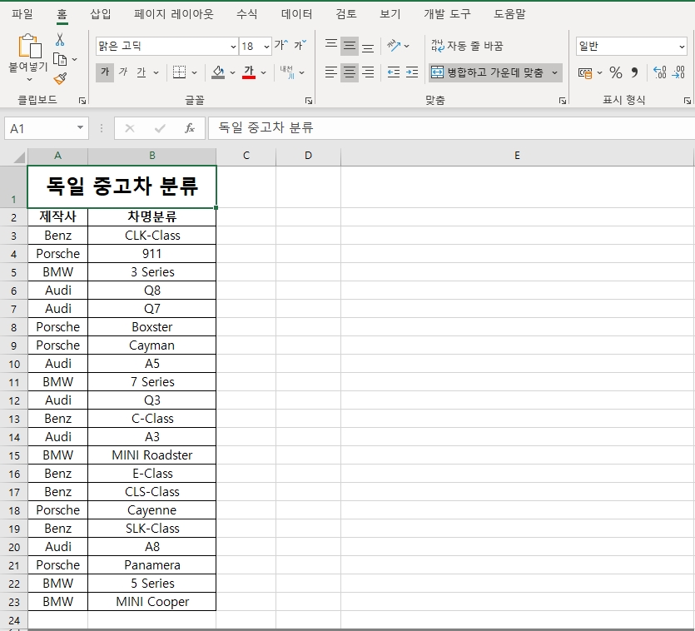
Task: Open 맞춤 group dialog launcher
Action: click(563, 101)
